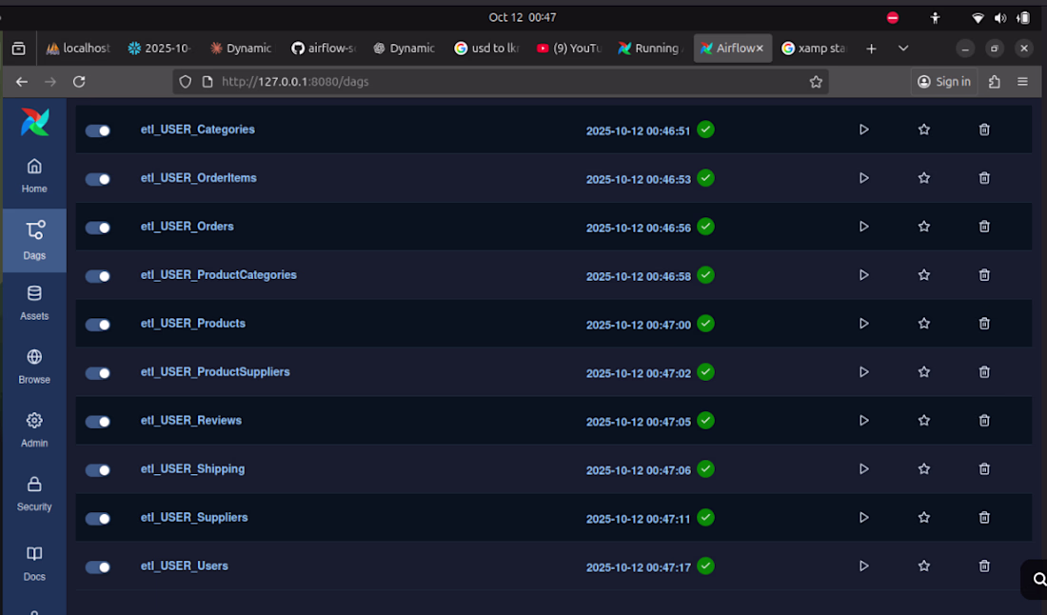Delete the etl_USER_Shipping DAG

[x=984, y=468]
